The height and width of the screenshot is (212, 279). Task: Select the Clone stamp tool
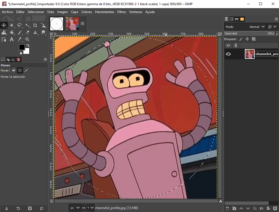[x=35, y=33]
